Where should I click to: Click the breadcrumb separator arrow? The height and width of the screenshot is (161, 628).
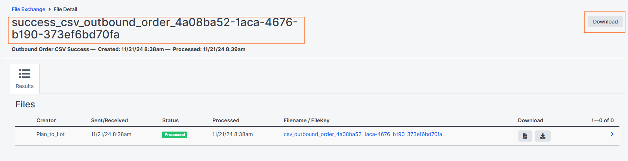[49, 9]
